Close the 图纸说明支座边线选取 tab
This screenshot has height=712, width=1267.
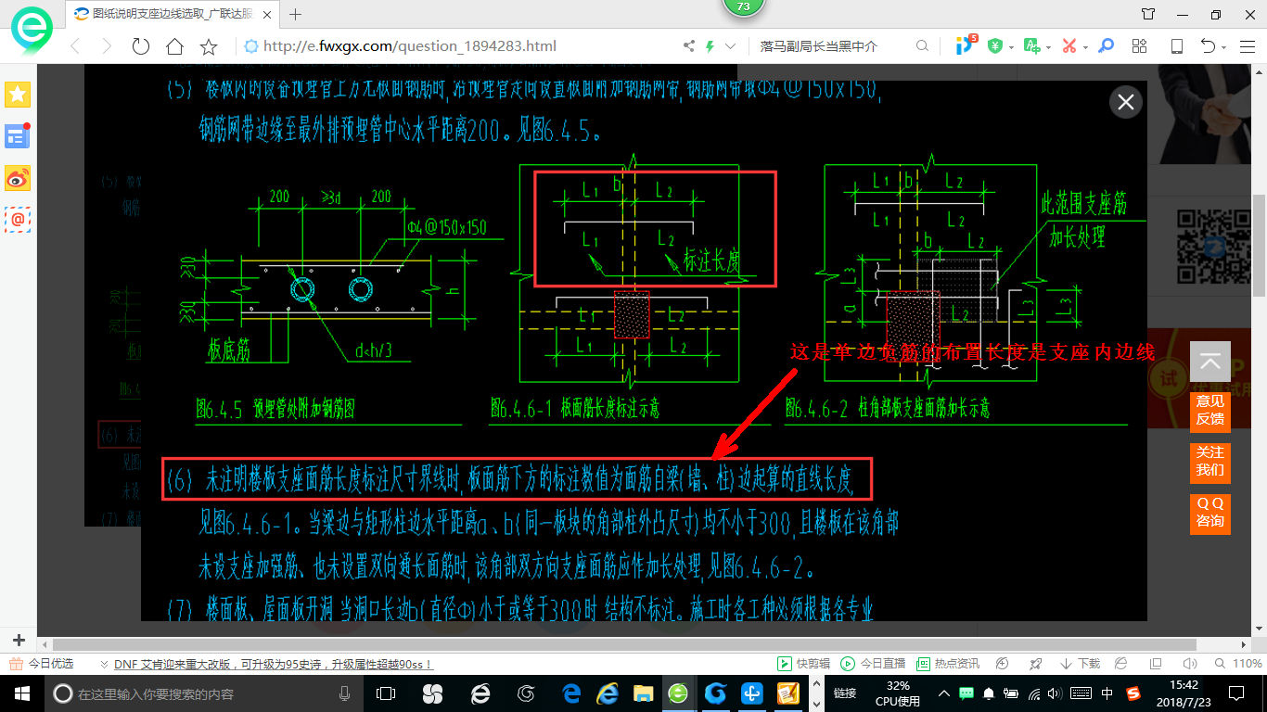click(267, 14)
